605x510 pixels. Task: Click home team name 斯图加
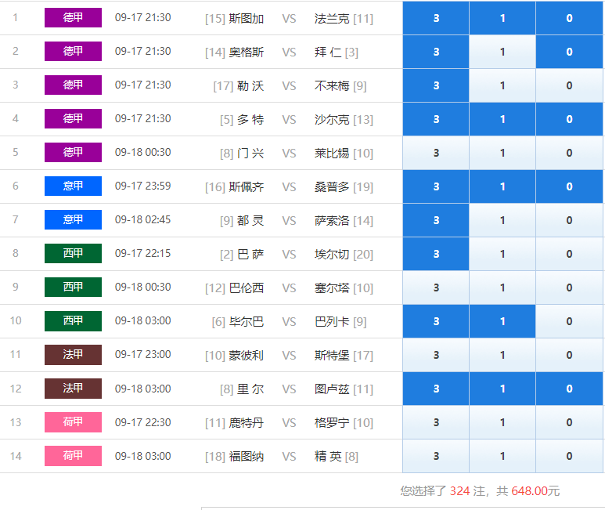pos(247,19)
